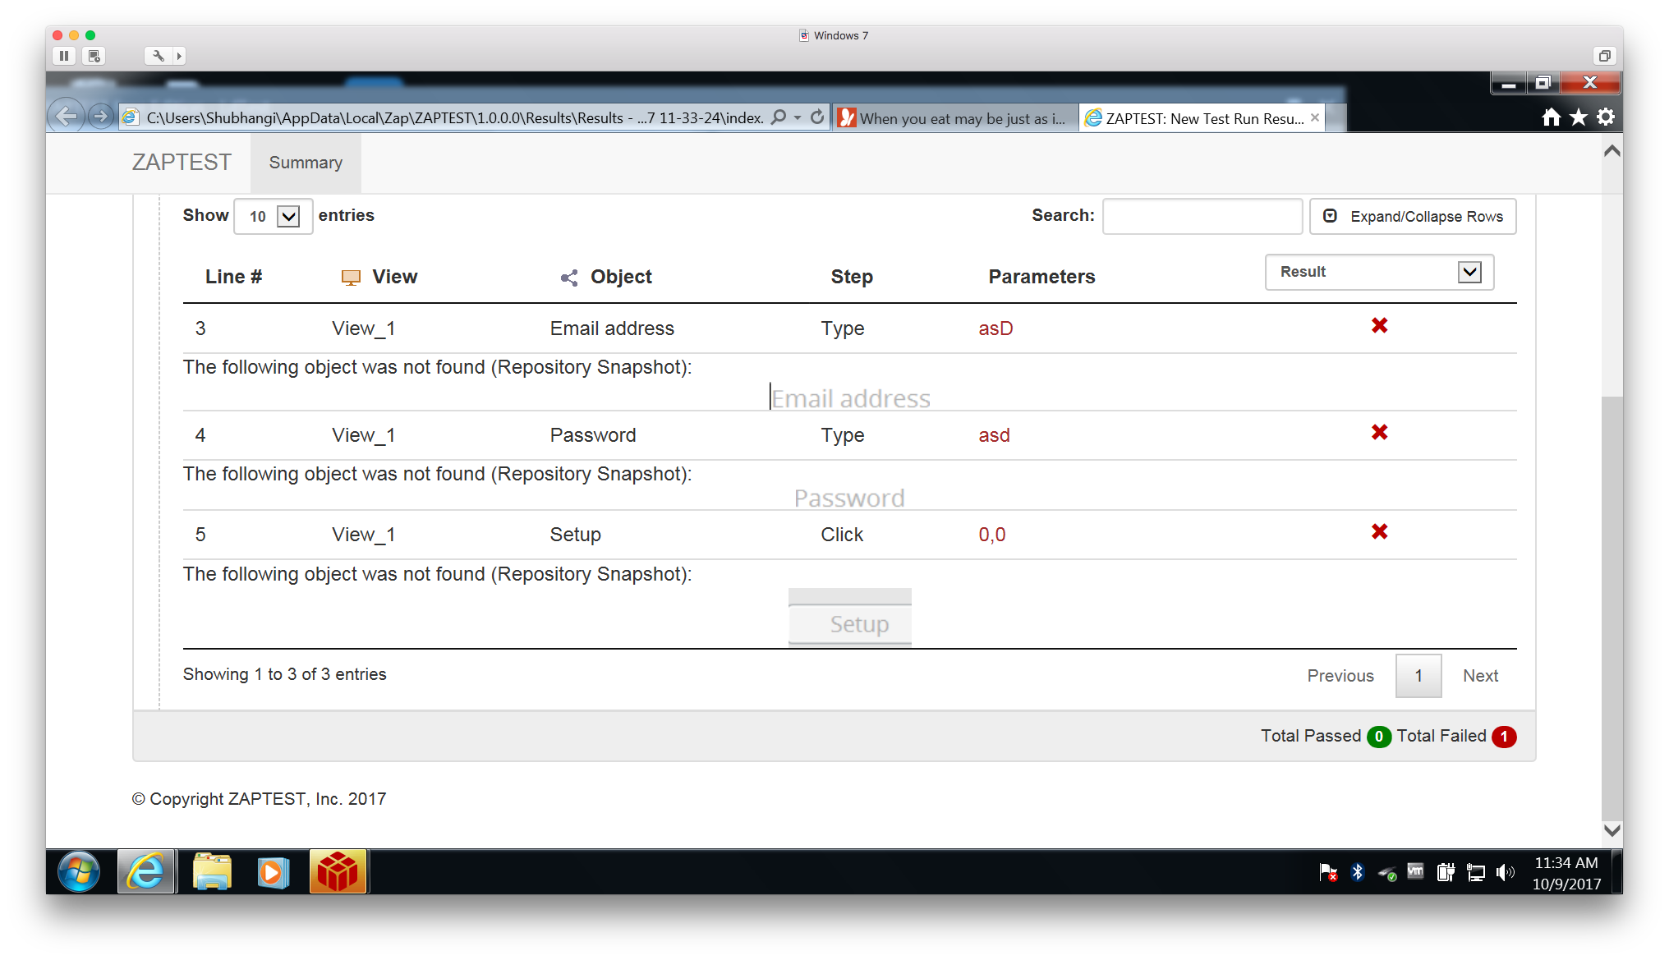
Task: Open the IE Favorites star
Action: (x=1579, y=117)
